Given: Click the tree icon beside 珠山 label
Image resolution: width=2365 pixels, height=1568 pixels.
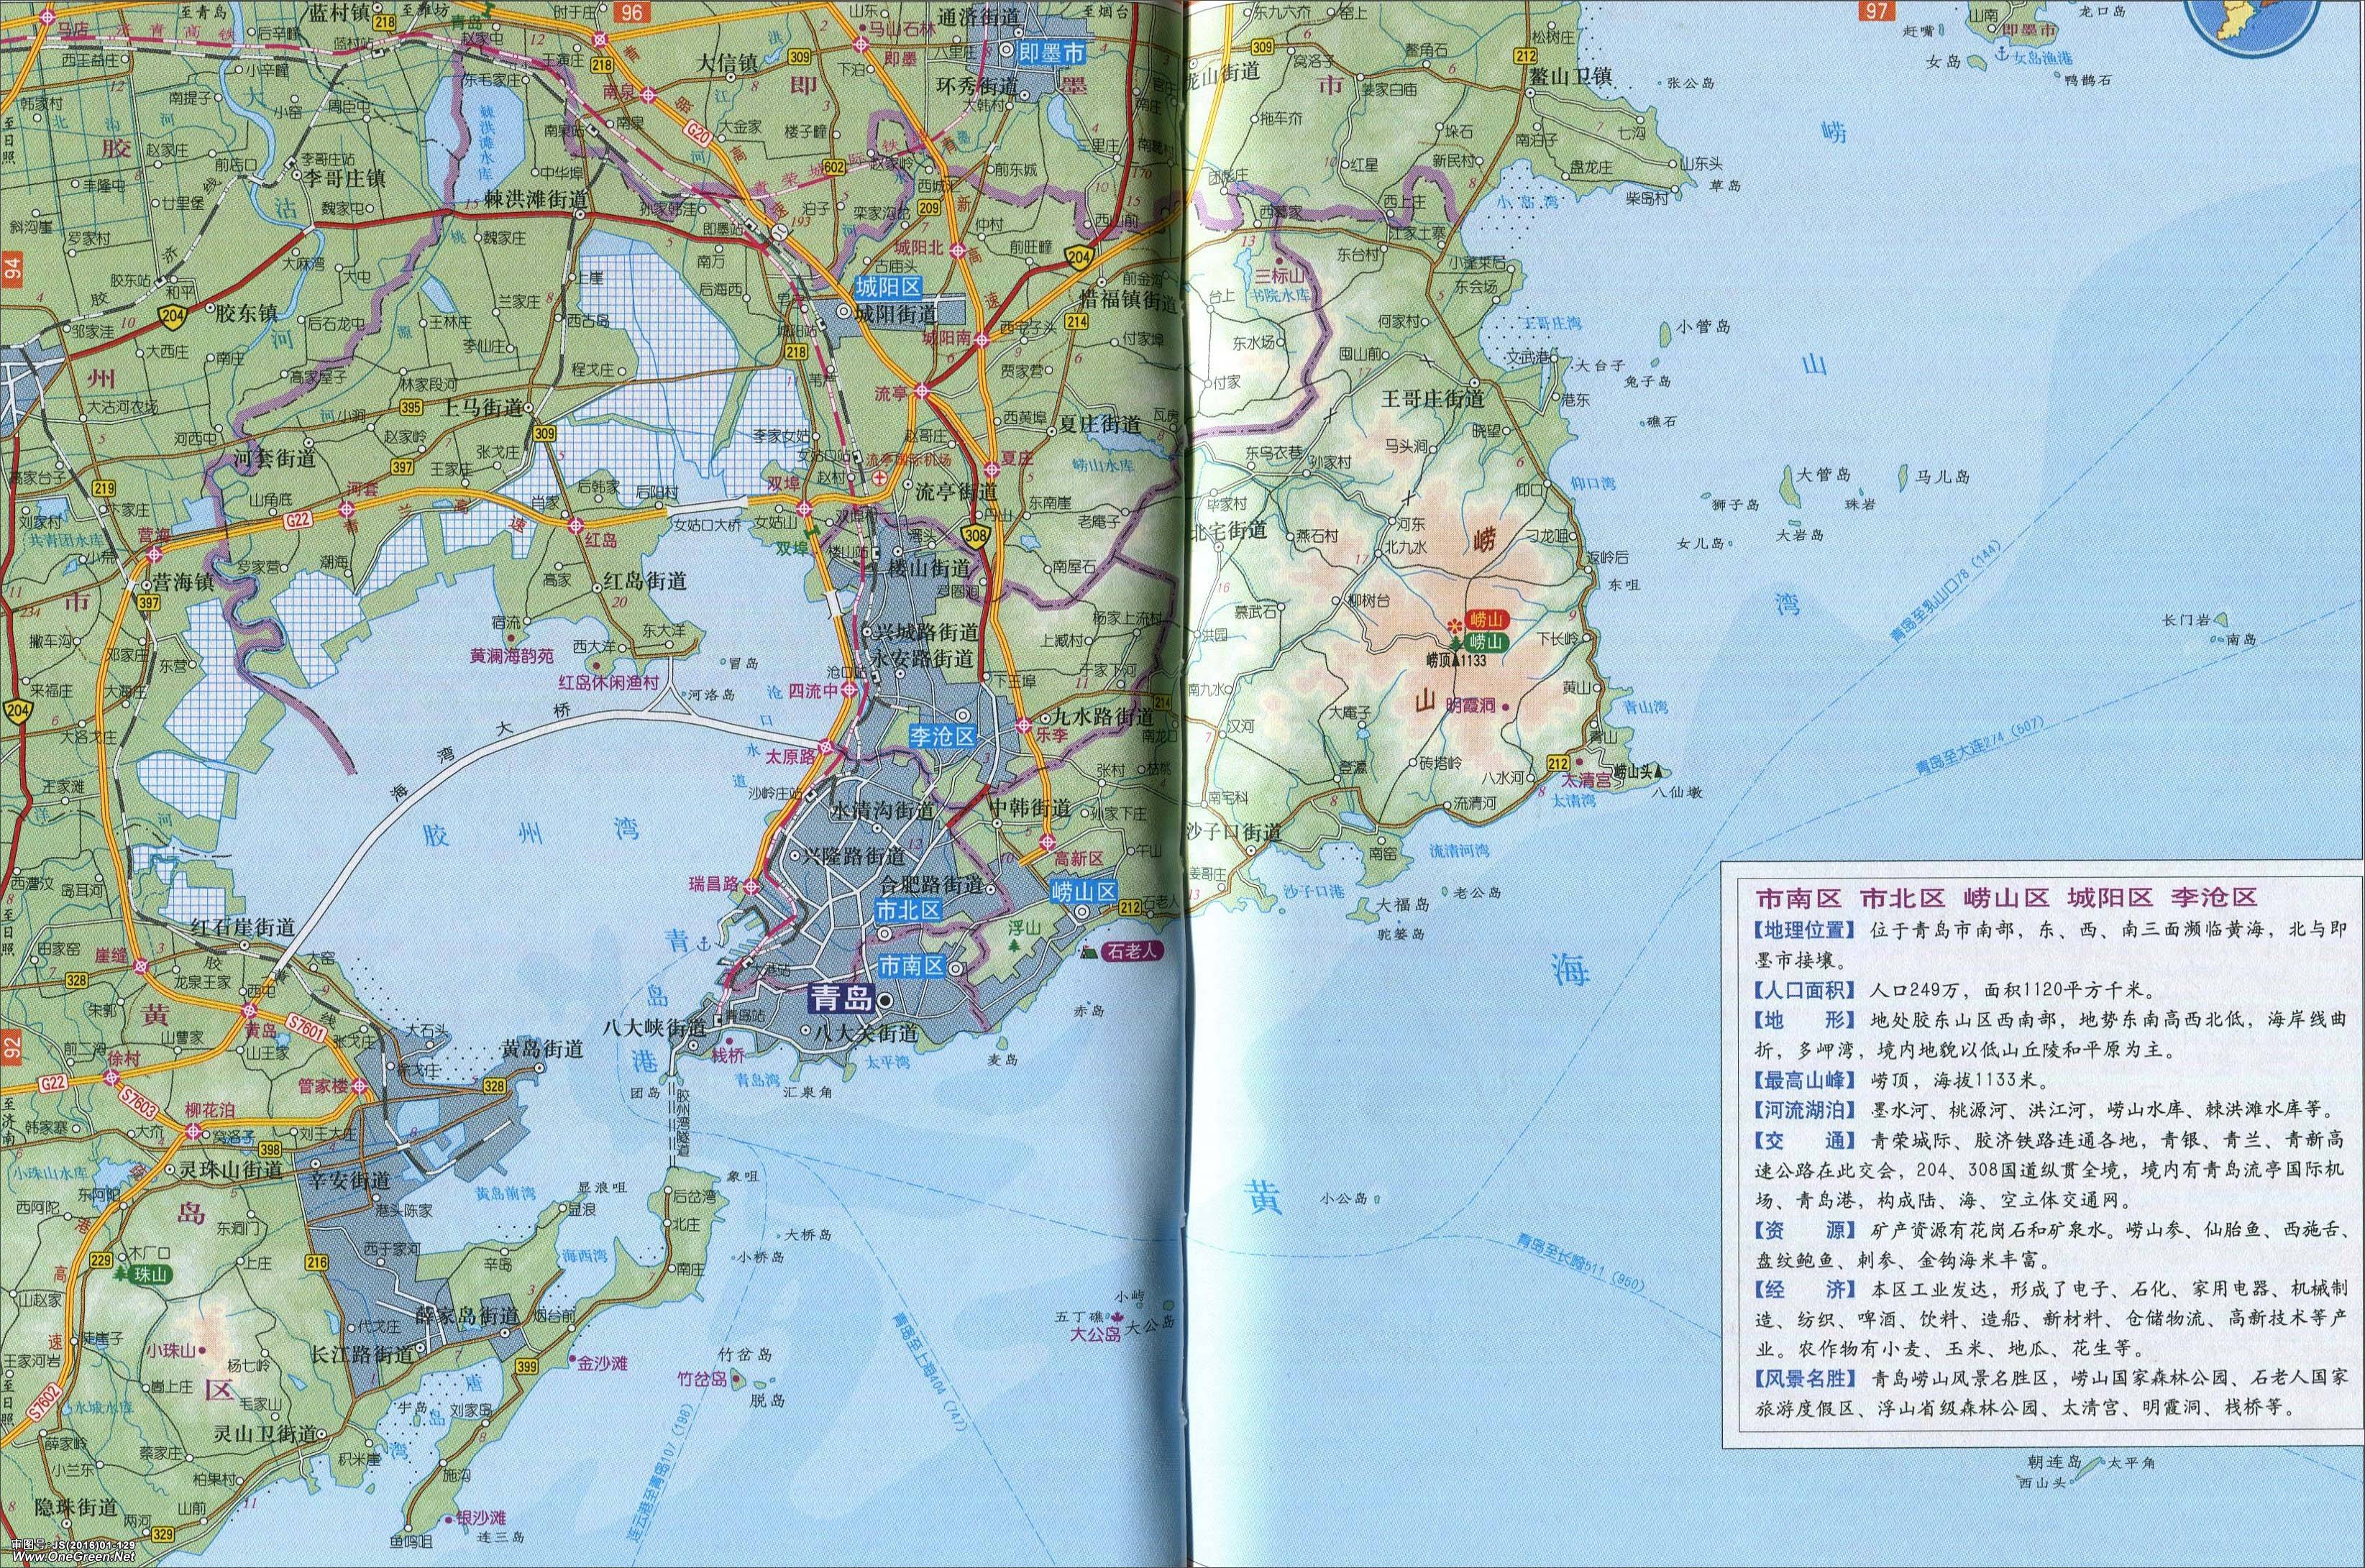Looking at the screenshot, I should click(121, 1275).
